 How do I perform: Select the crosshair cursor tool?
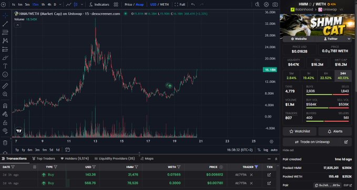pos(5,15)
